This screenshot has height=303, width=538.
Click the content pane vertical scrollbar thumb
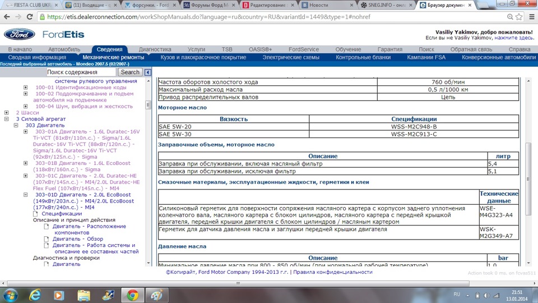tap(528, 178)
